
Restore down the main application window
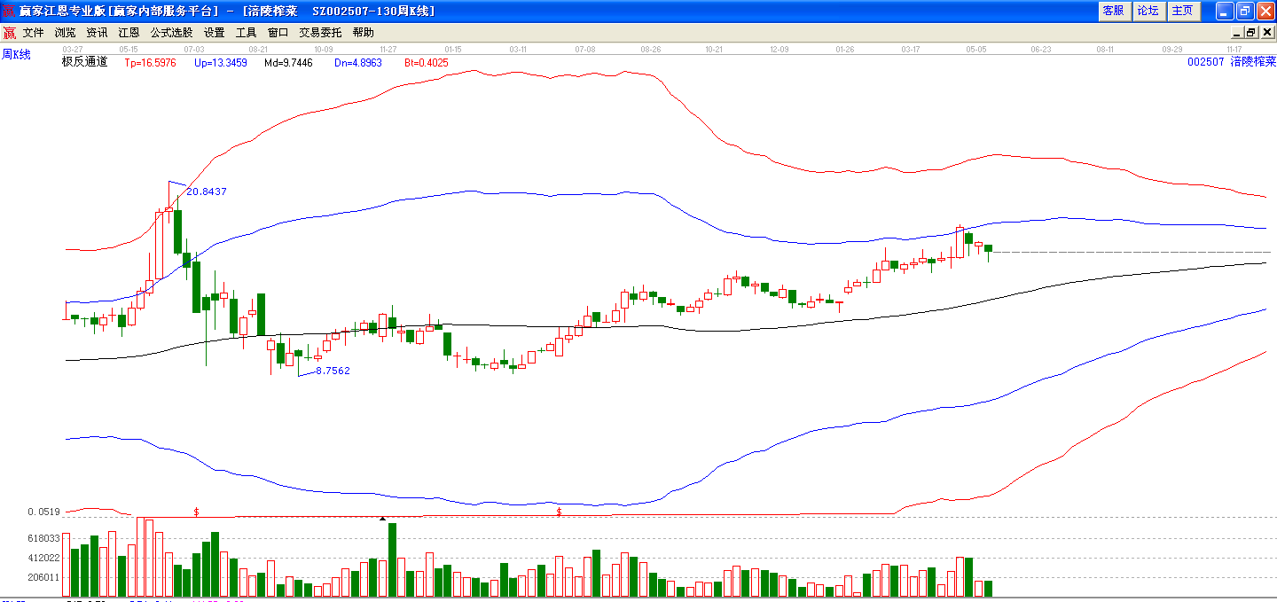coord(1245,11)
